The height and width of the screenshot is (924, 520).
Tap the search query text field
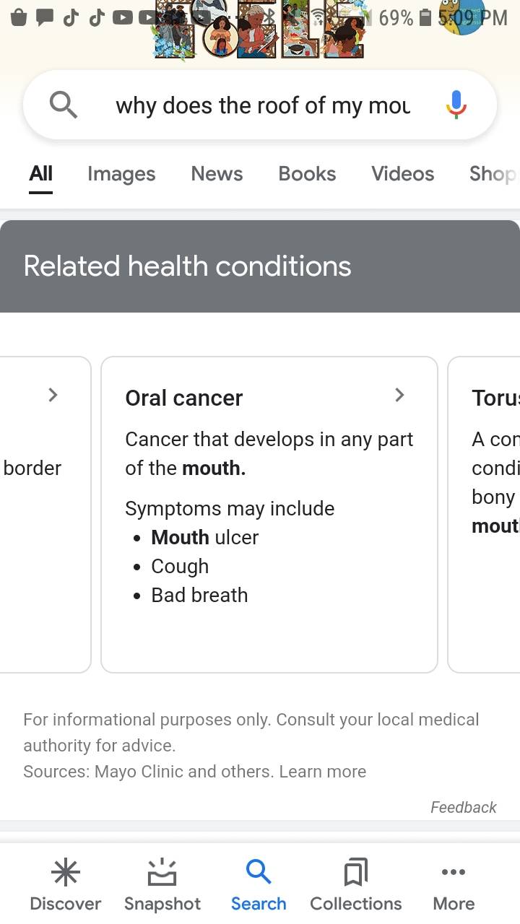(260, 105)
